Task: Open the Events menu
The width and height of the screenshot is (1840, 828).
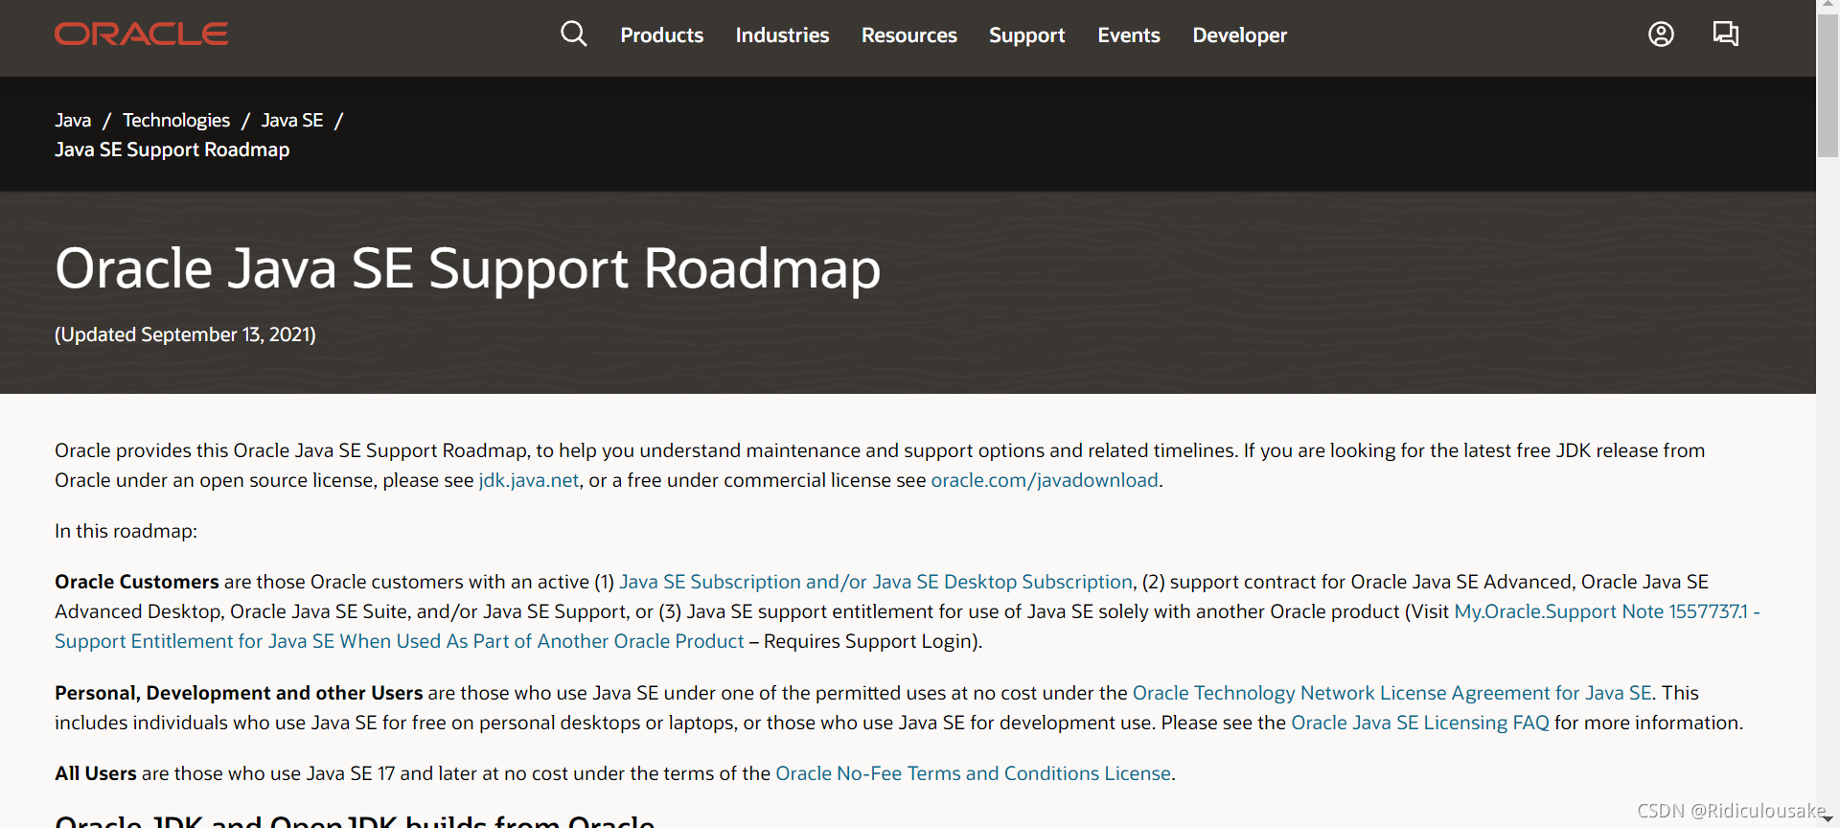Action: click(x=1129, y=35)
